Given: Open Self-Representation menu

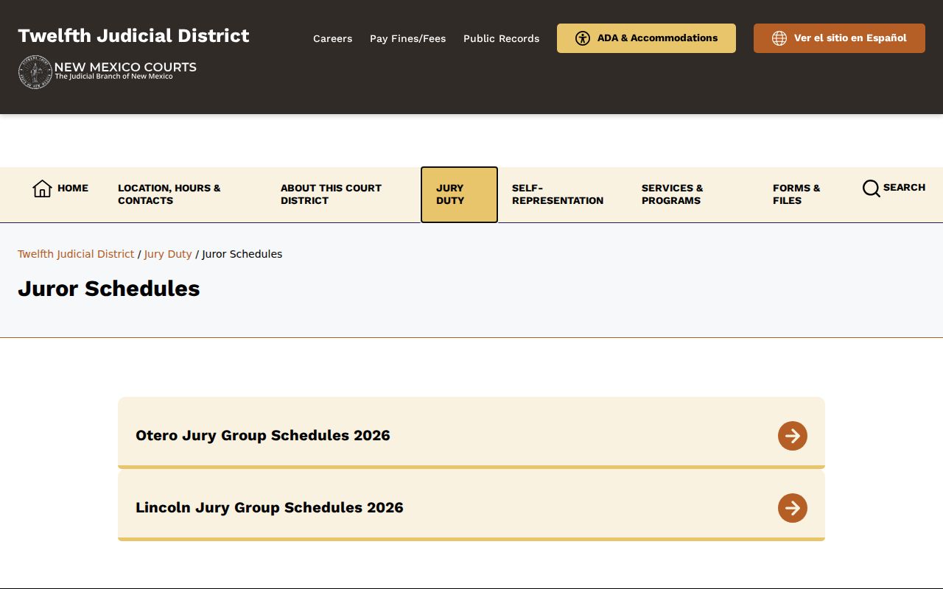Looking at the screenshot, I should [x=558, y=194].
